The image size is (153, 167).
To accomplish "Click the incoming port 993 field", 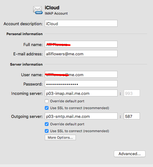I will coord(132,93).
